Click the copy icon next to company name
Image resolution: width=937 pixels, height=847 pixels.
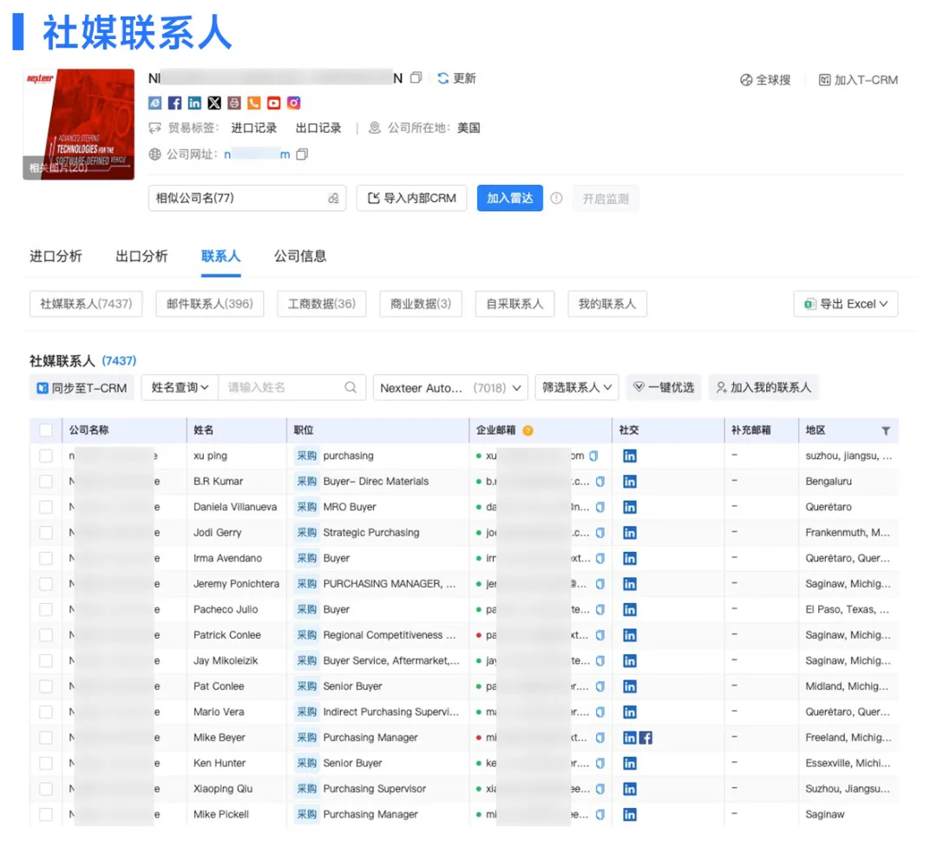416,78
